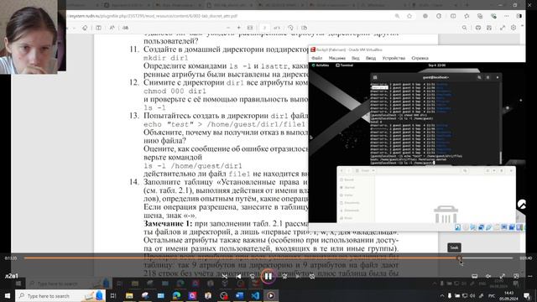Image resolution: width=537 pixels, height=302 pixels.
Task: Click the shuffle icon in the player controls
Action: coord(224,276)
